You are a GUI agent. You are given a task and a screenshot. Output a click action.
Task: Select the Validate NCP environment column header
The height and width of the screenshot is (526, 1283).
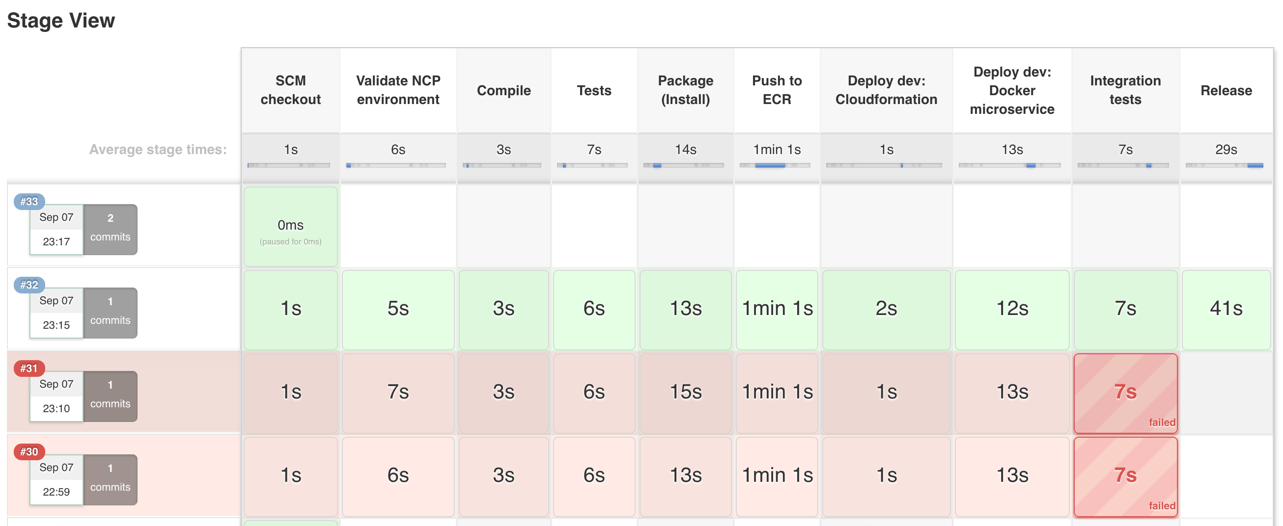pyautogui.click(x=398, y=90)
